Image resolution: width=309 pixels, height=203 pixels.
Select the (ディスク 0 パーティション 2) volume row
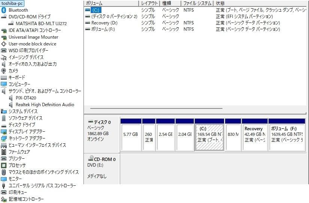pyautogui.click(x=196, y=17)
